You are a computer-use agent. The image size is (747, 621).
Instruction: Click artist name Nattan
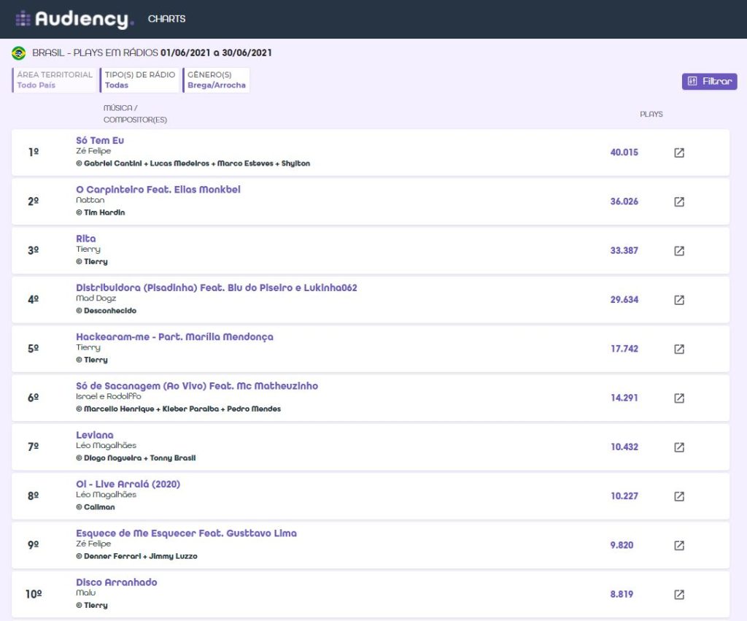coord(90,200)
